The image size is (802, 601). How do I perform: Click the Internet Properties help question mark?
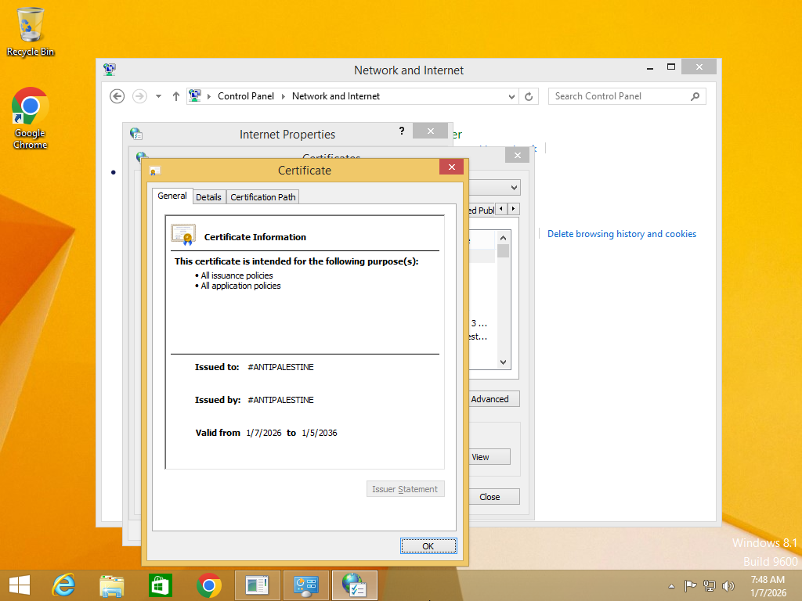pos(402,131)
